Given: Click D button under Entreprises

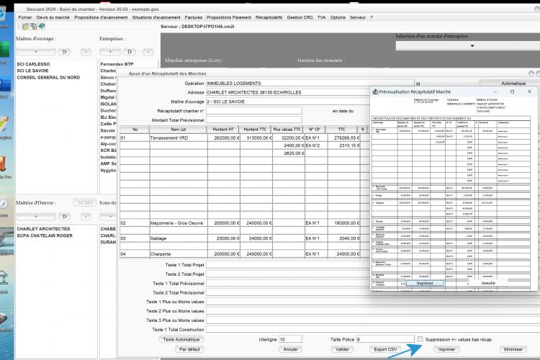Looking at the screenshot, I should (x=130, y=52).
